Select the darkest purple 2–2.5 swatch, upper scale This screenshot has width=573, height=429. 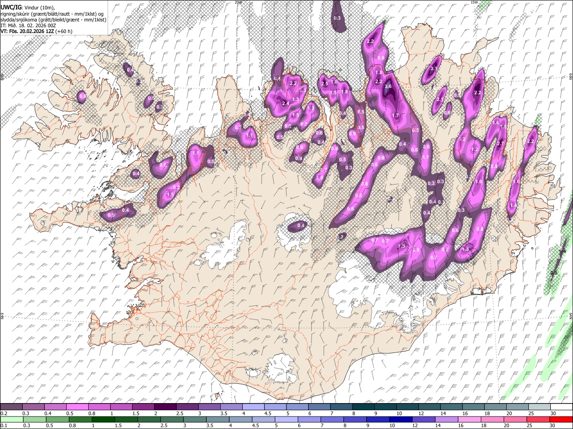[165, 407]
